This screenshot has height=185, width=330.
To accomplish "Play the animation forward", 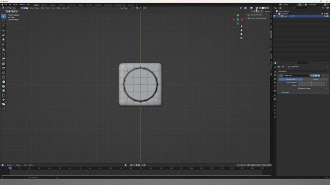I will pyautogui.click(x=139, y=165).
